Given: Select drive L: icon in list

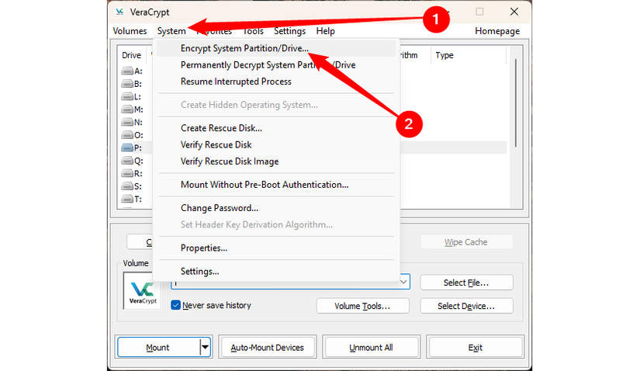Looking at the screenshot, I should pos(127,97).
